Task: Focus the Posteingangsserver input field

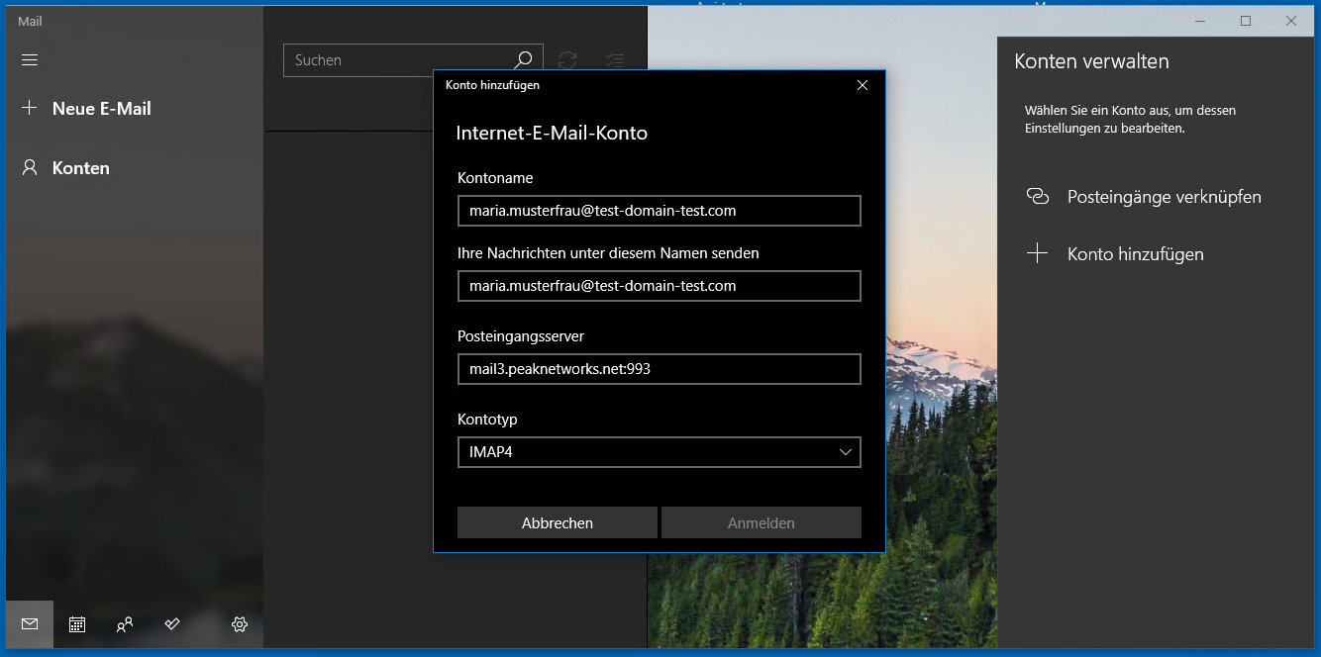Action: tap(659, 368)
